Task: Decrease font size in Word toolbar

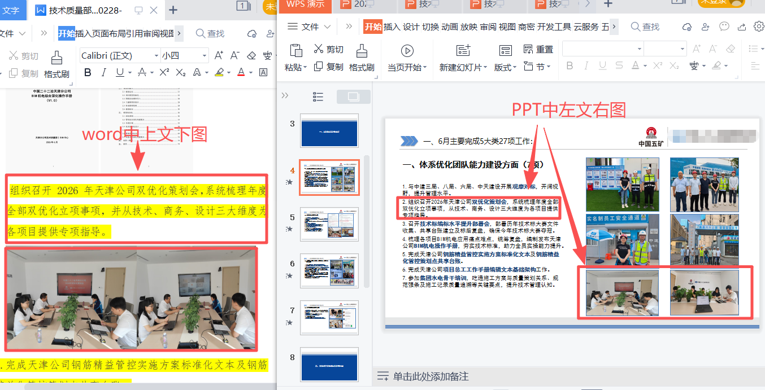Action: click(235, 55)
